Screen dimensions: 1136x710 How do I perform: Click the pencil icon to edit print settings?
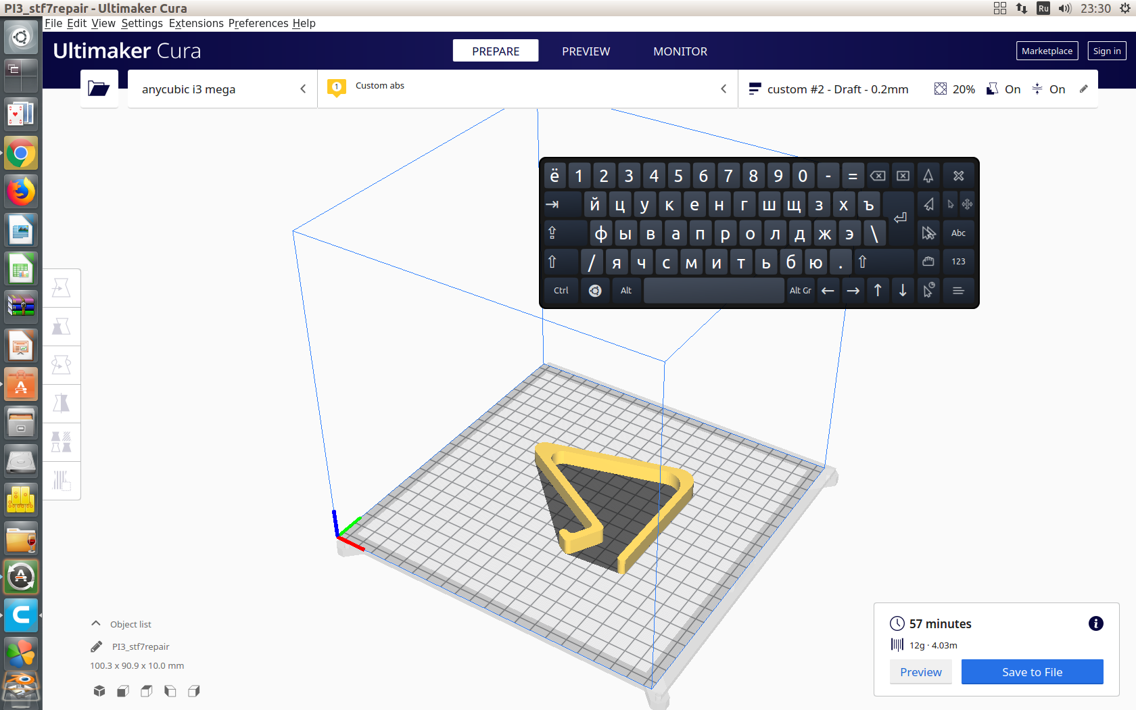1084,89
